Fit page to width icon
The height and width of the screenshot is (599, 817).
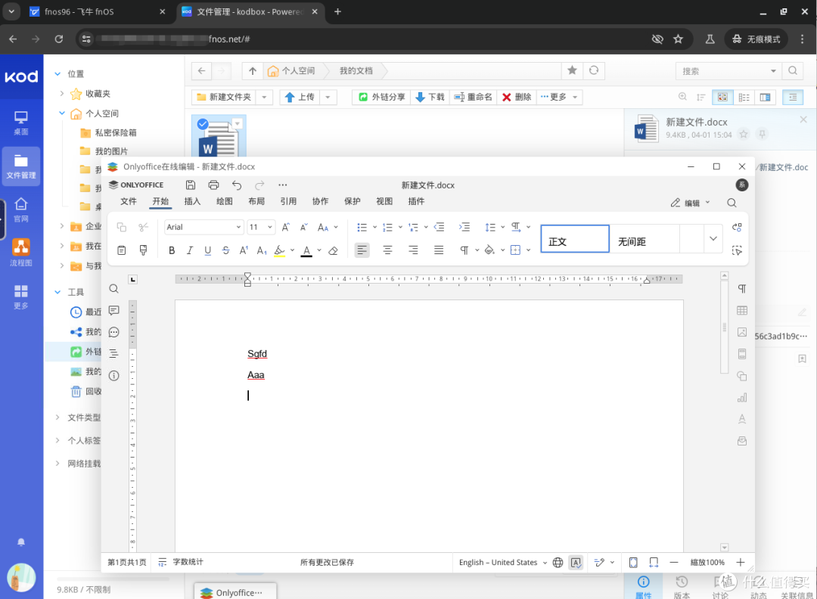coord(654,563)
